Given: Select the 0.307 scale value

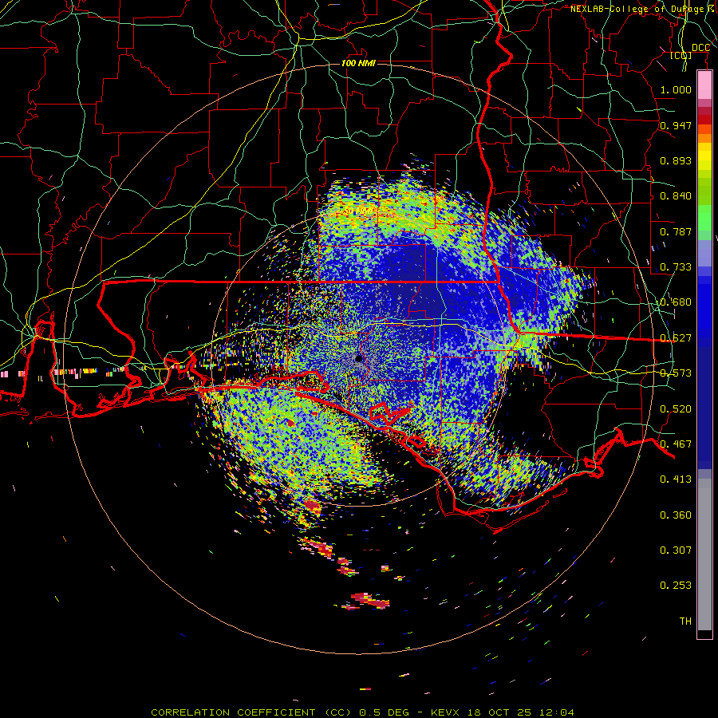Looking at the screenshot, I should click(676, 550).
